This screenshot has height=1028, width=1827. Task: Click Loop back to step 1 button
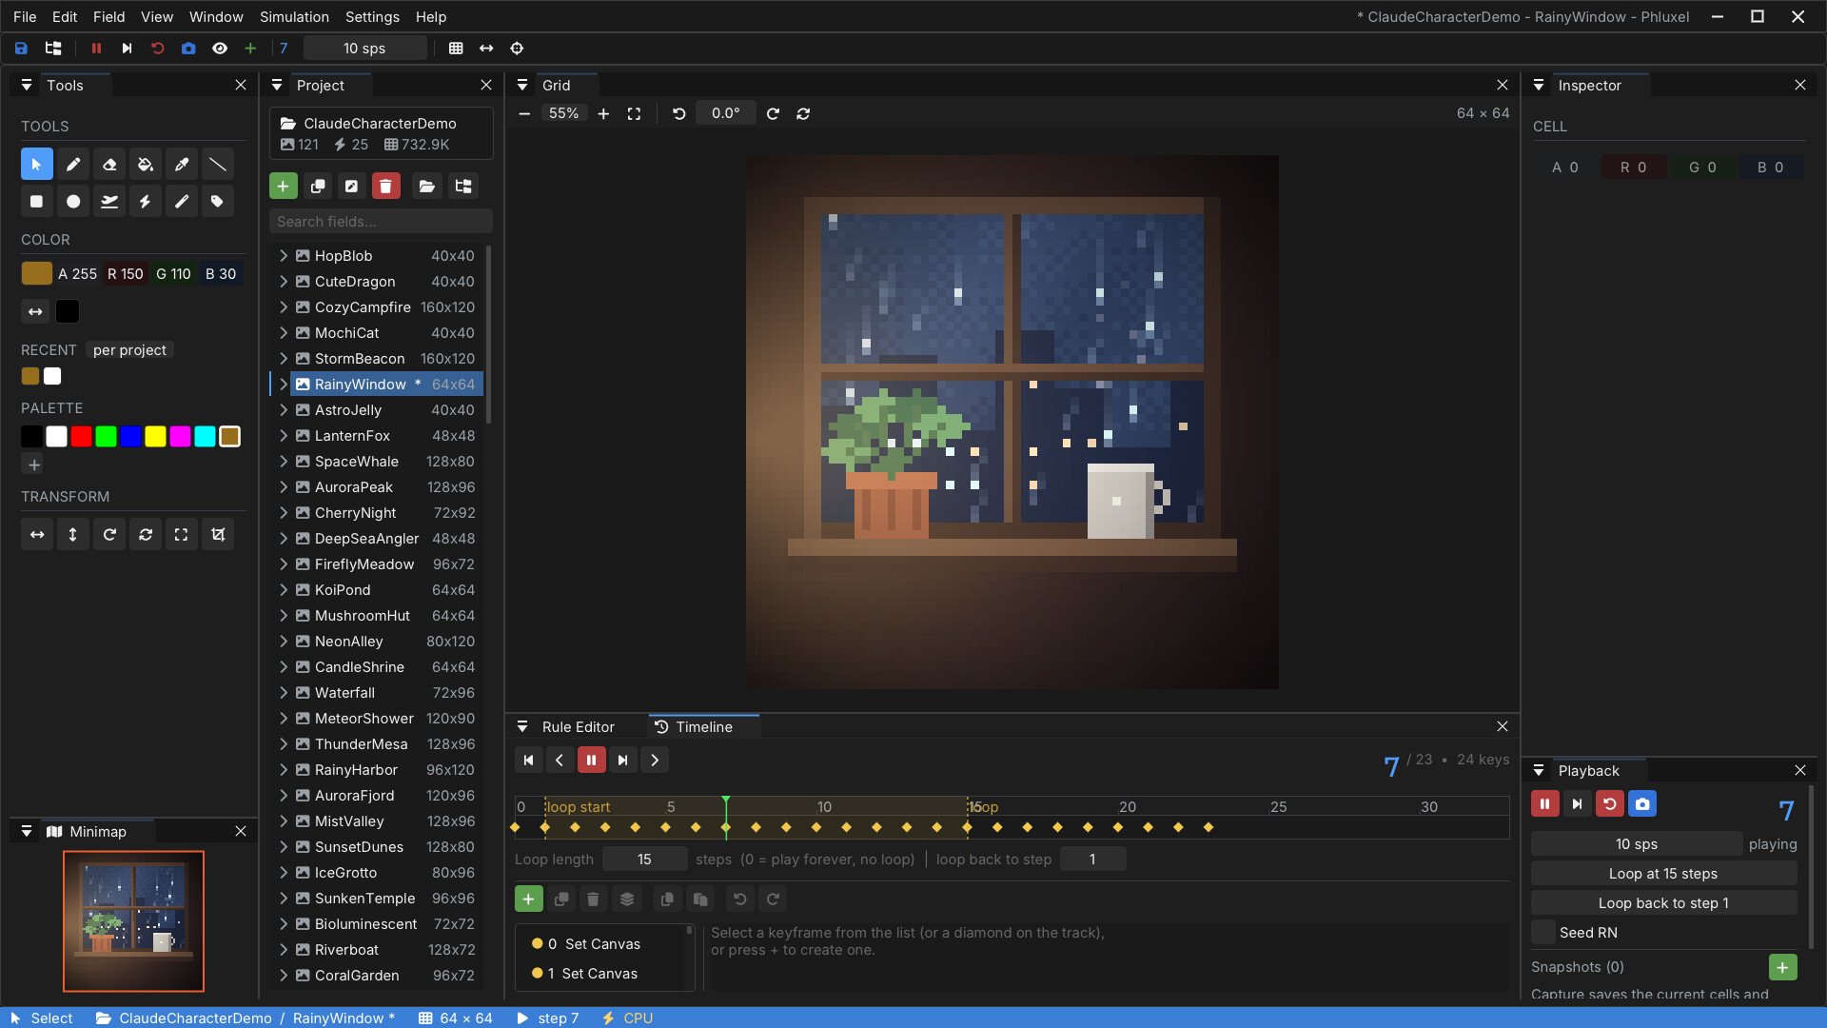1663,903
